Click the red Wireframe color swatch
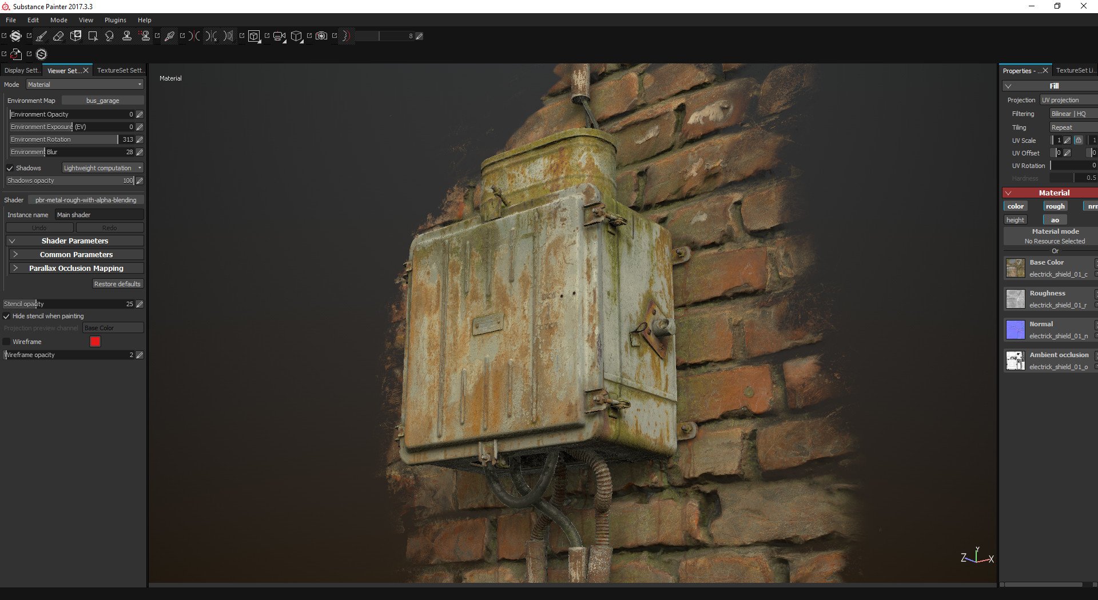Image resolution: width=1098 pixels, height=600 pixels. [95, 342]
